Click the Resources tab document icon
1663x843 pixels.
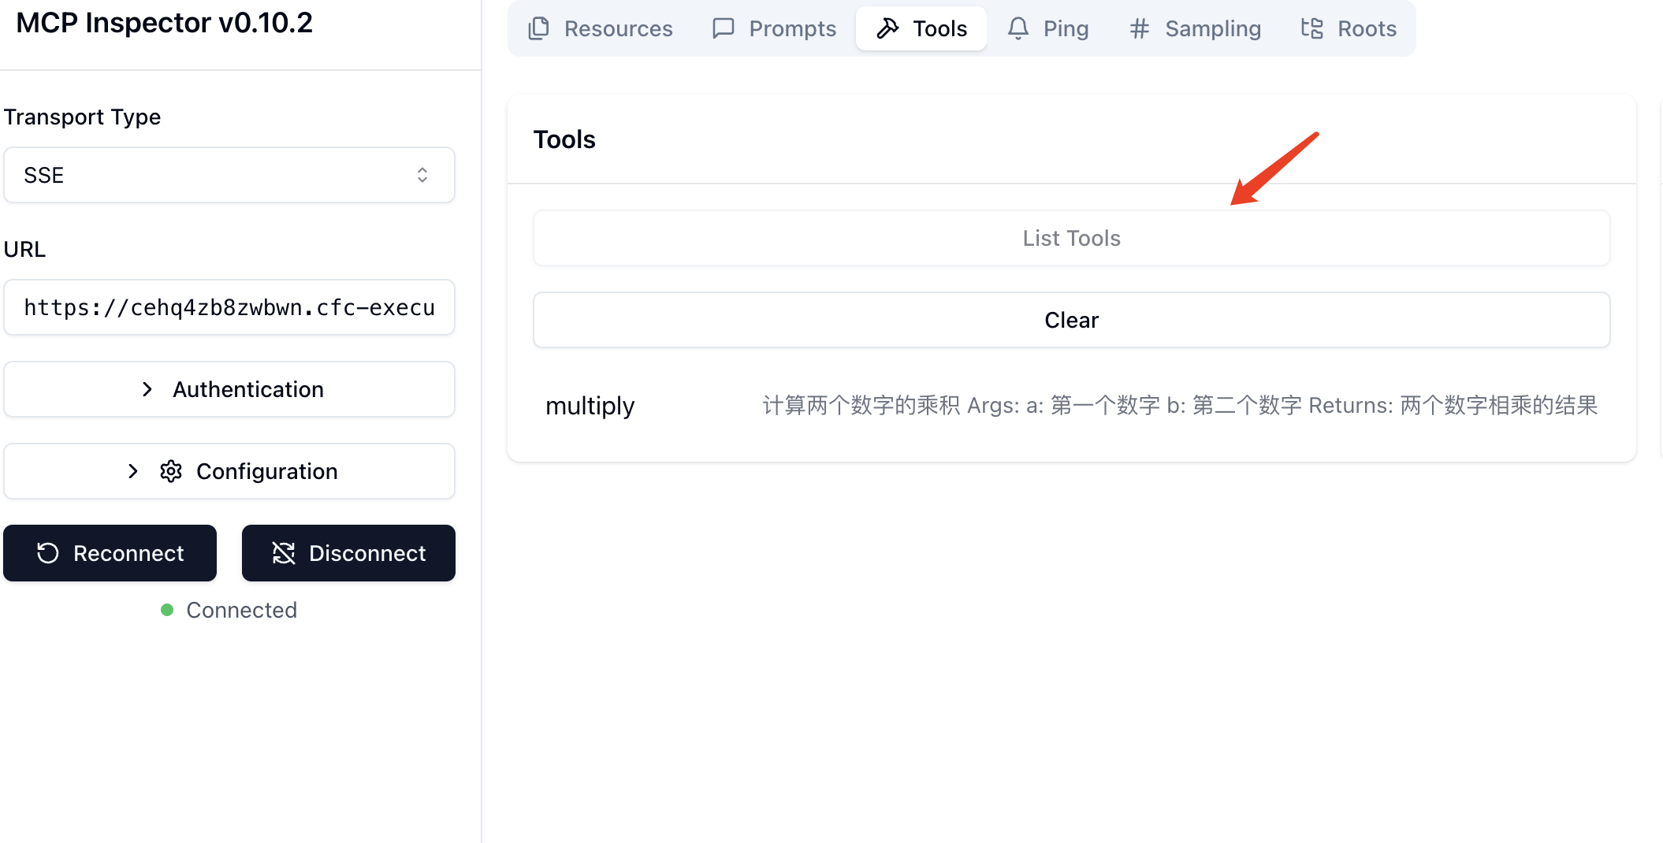click(x=539, y=28)
